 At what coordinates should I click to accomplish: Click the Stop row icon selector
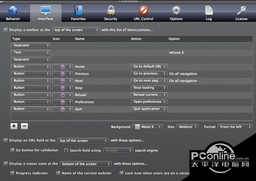[63, 88]
